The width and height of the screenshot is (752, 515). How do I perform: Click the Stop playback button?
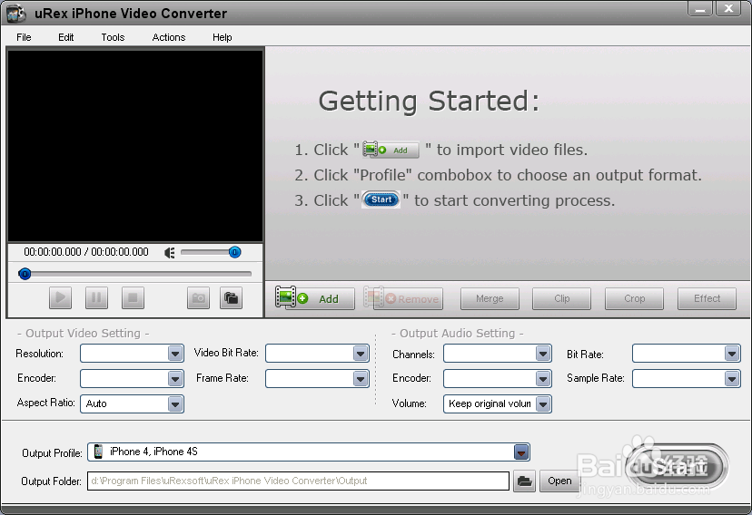tap(133, 297)
